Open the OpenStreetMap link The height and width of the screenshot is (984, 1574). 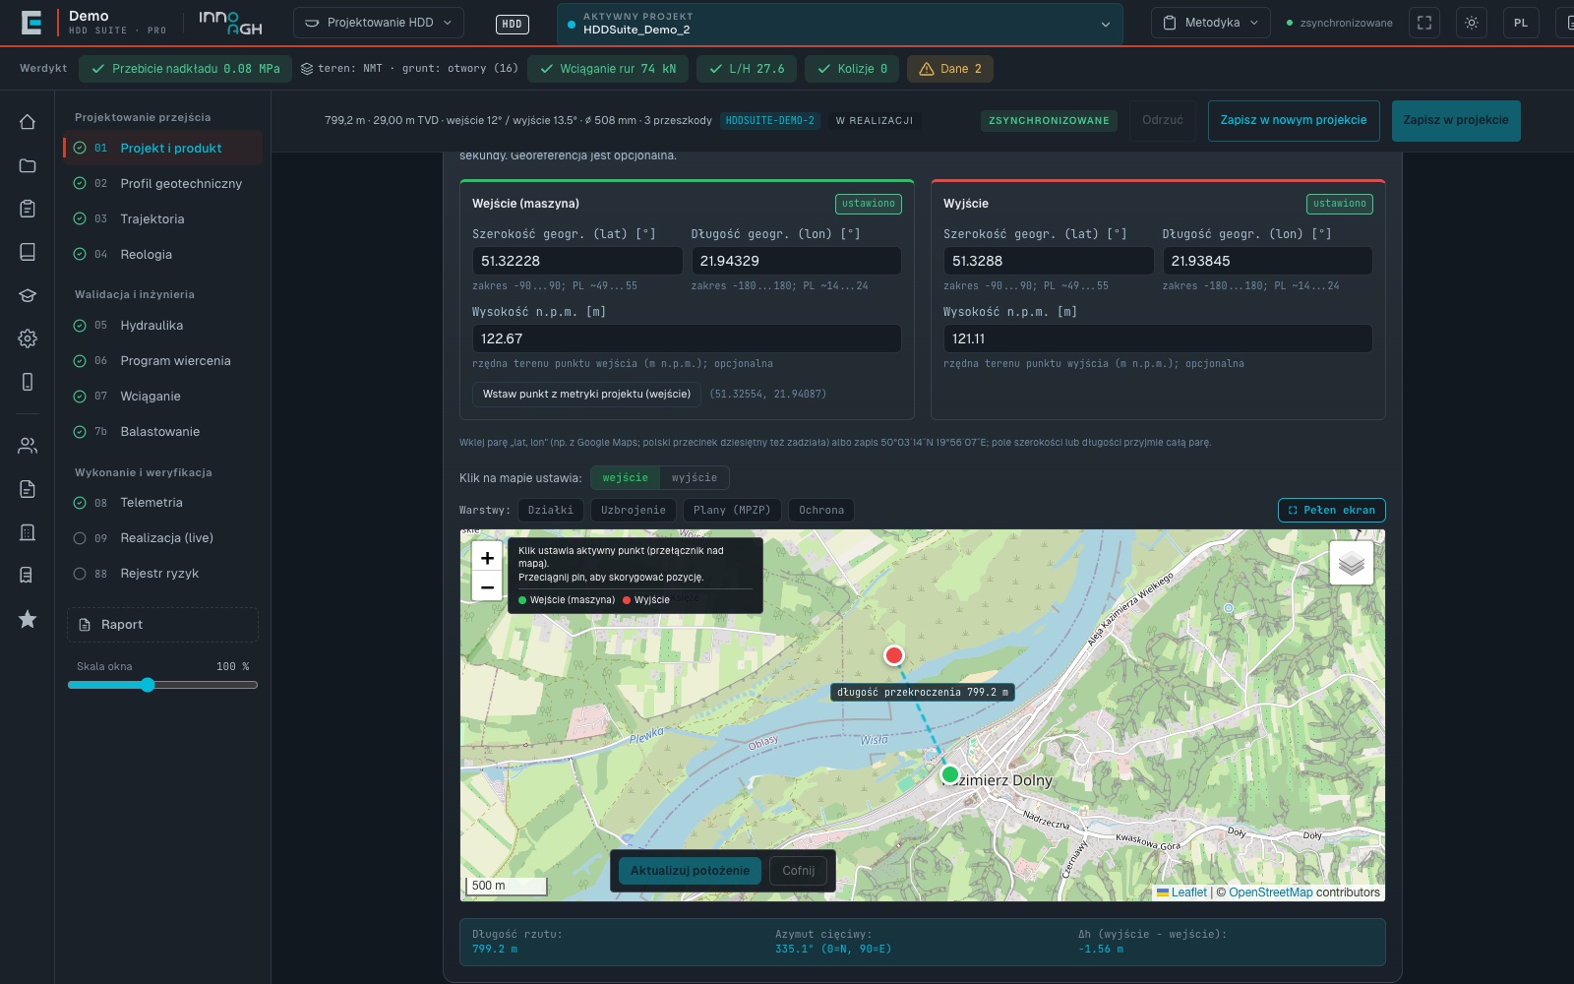(1270, 892)
